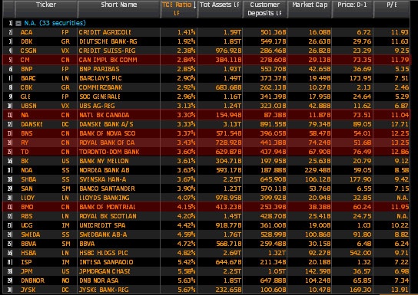Open the ACA FP ticker row
418x295 pixels.
pyautogui.click(x=45, y=32)
